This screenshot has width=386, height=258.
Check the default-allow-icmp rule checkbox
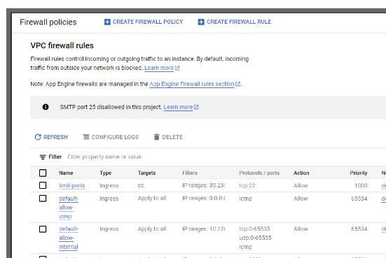click(x=43, y=199)
